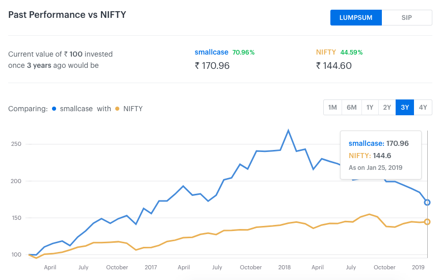The width and height of the screenshot is (441, 280).
Task: Click the smallcase endpoint marker on chart
Action: click(x=427, y=202)
